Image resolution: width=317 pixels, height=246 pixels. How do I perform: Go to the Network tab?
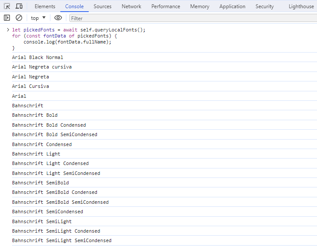tap(131, 6)
